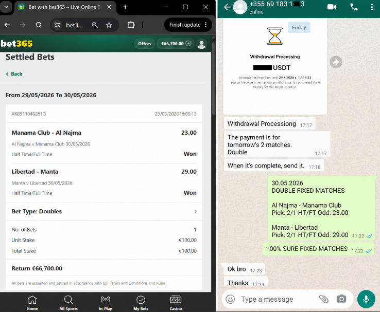Bookmark this page with star icon
Image resolution: width=380 pixels, height=312 pixels.
(x=109, y=25)
